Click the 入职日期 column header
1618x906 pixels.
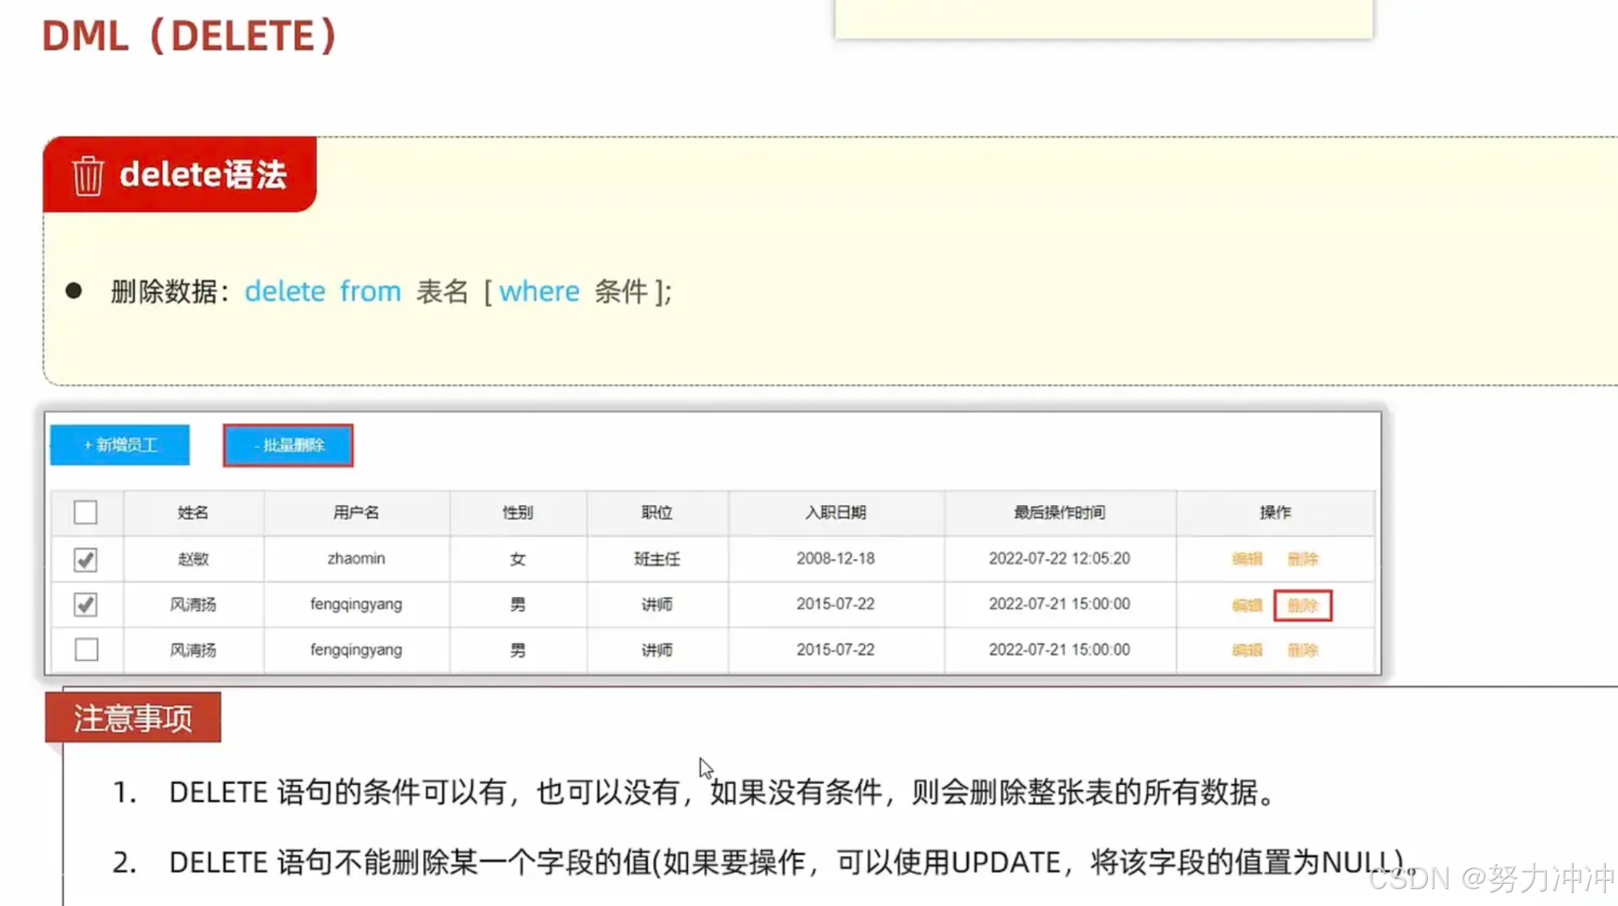point(835,512)
